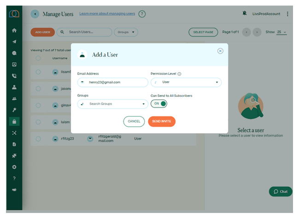Click the Send Invite button
The width and height of the screenshot is (299, 219).
pyautogui.click(x=162, y=121)
